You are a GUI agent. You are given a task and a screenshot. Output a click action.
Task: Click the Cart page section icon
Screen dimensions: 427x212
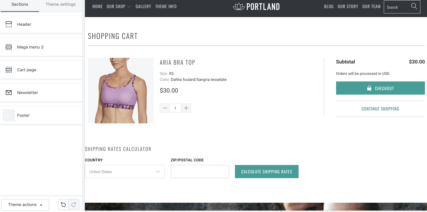click(9, 70)
